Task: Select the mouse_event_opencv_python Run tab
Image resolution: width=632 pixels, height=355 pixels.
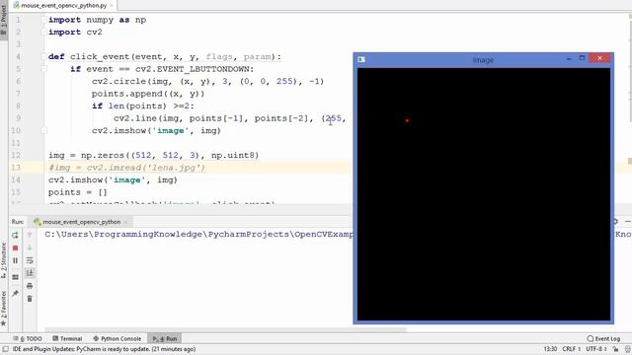Action: pyautogui.click(x=81, y=222)
